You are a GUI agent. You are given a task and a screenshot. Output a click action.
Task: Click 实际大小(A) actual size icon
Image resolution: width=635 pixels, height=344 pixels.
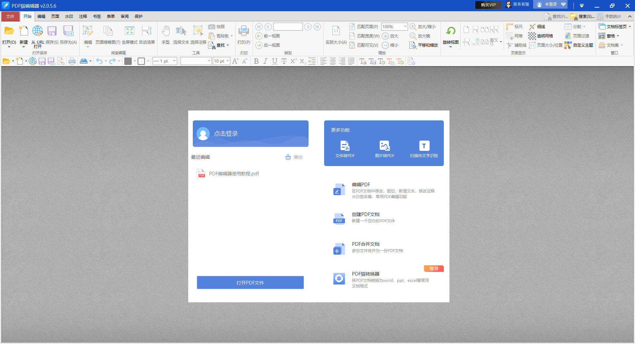click(336, 31)
